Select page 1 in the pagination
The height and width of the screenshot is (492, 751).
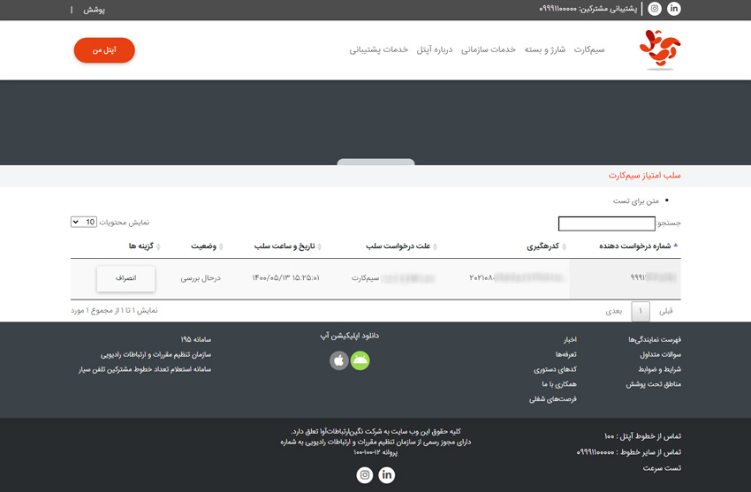[641, 312]
